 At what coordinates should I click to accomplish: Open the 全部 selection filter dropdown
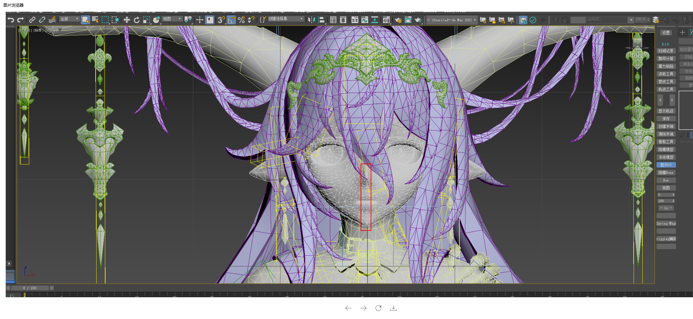click(69, 19)
